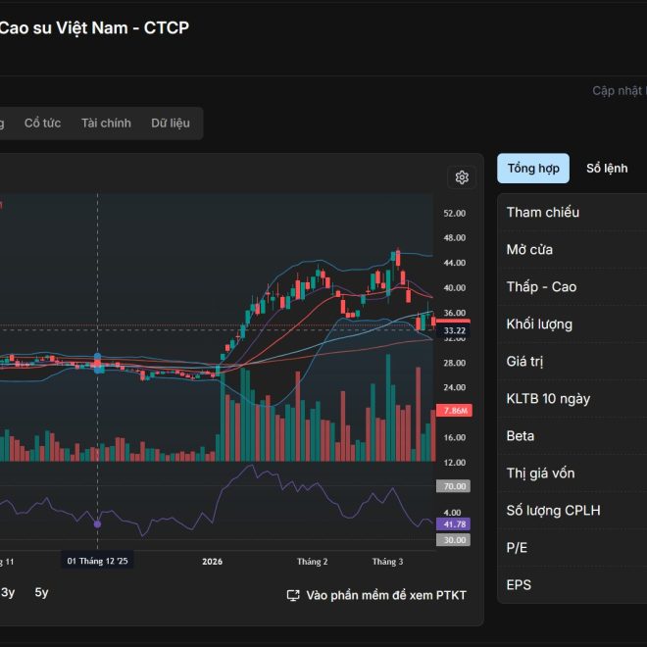Click the 52.00 price axis label

(x=454, y=213)
